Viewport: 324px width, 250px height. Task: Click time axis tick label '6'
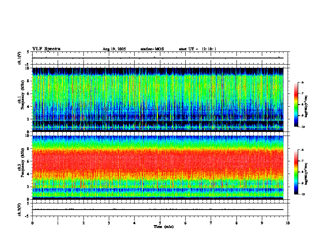186,223
